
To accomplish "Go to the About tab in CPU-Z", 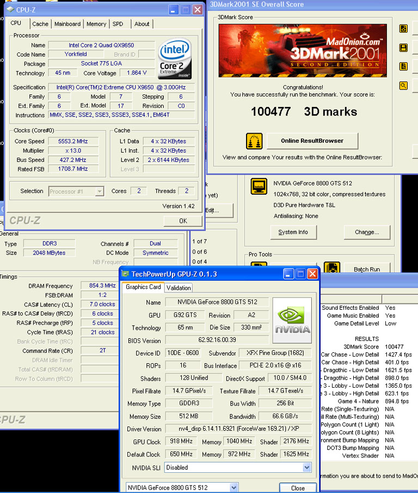I will click(142, 24).
